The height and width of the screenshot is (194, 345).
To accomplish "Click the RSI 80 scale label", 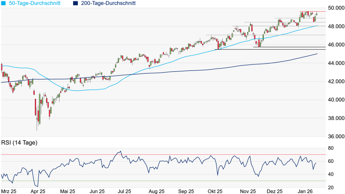I will coord(331,148).
